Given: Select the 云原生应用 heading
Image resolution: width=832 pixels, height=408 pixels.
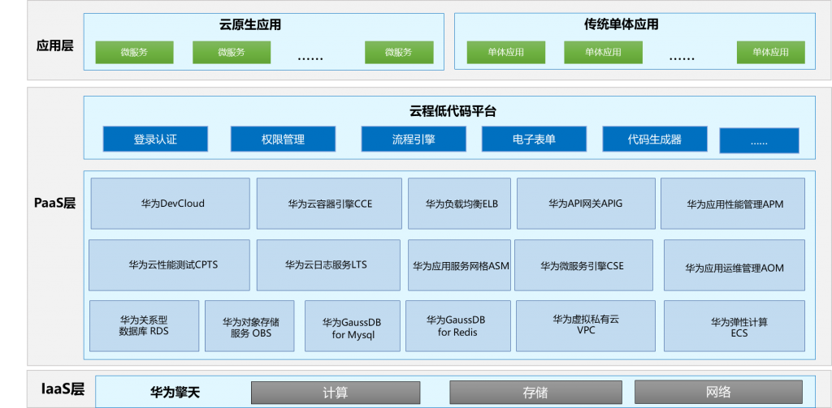Looking at the screenshot, I should coord(250,24).
